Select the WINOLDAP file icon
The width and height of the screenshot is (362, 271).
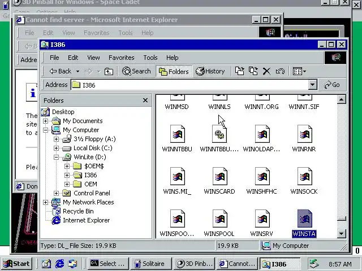click(x=262, y=134)
